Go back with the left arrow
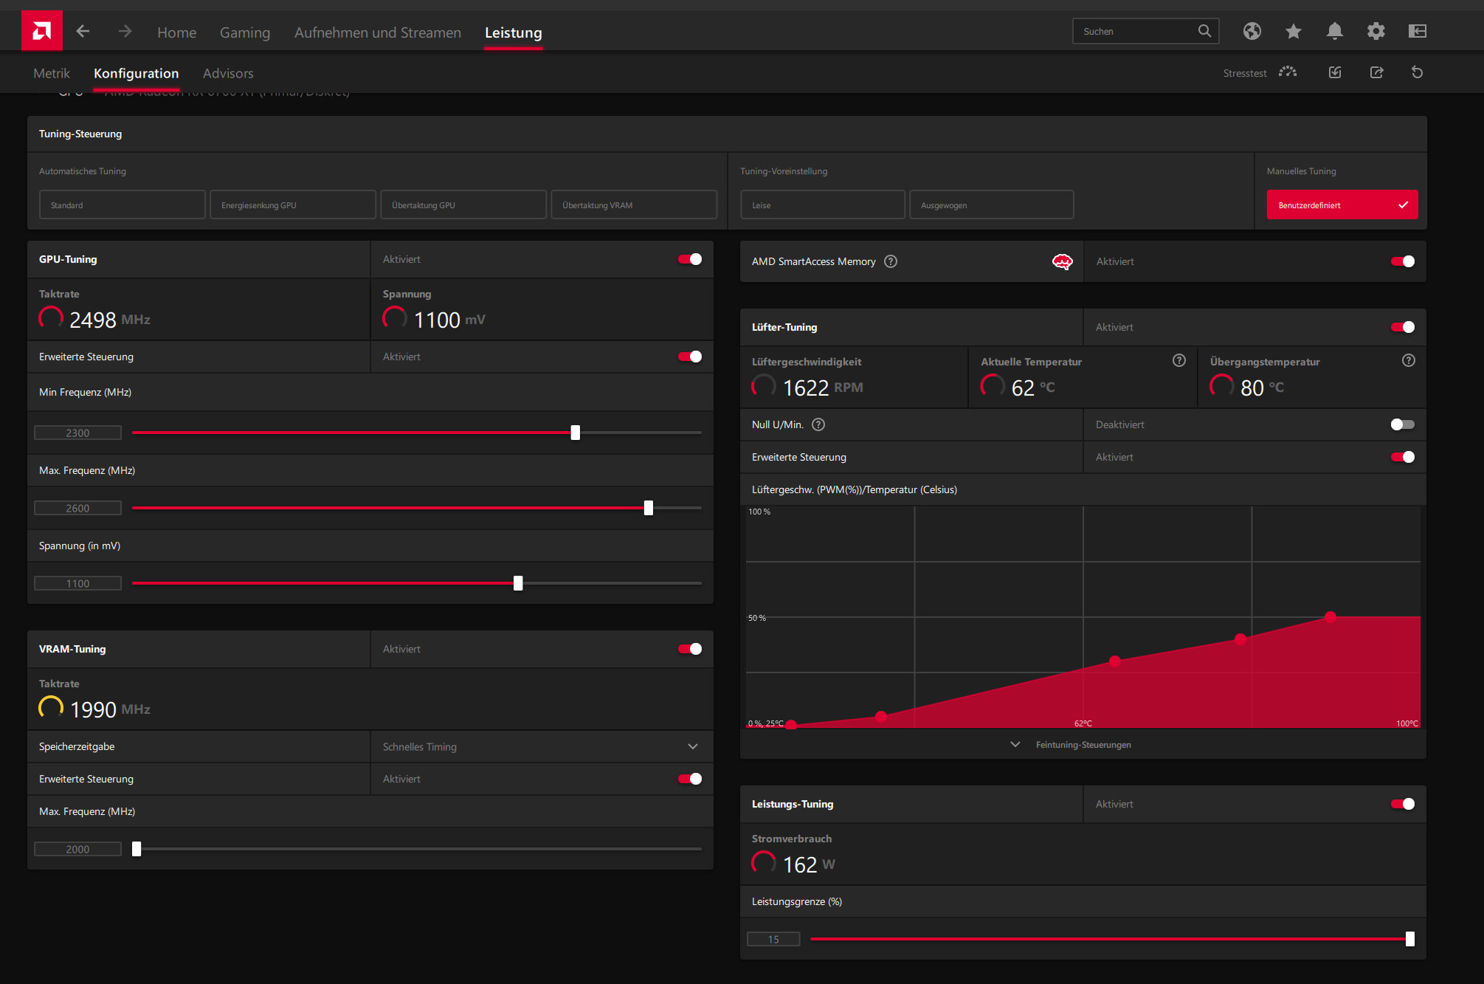Screen dimensions: 1484x984 tap(83, 31)
